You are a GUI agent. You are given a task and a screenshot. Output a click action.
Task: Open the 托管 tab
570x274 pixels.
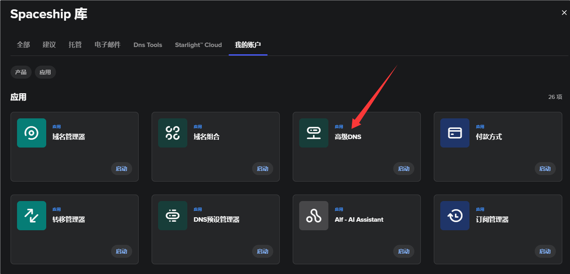[x=75, y=45]
